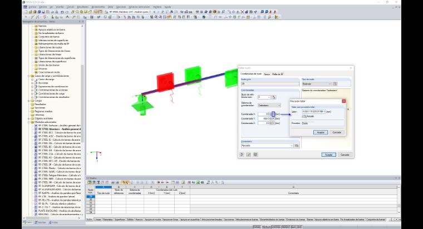
Task: Select PLATE-BUCKLING module in navigator
Action: point(60,211)
